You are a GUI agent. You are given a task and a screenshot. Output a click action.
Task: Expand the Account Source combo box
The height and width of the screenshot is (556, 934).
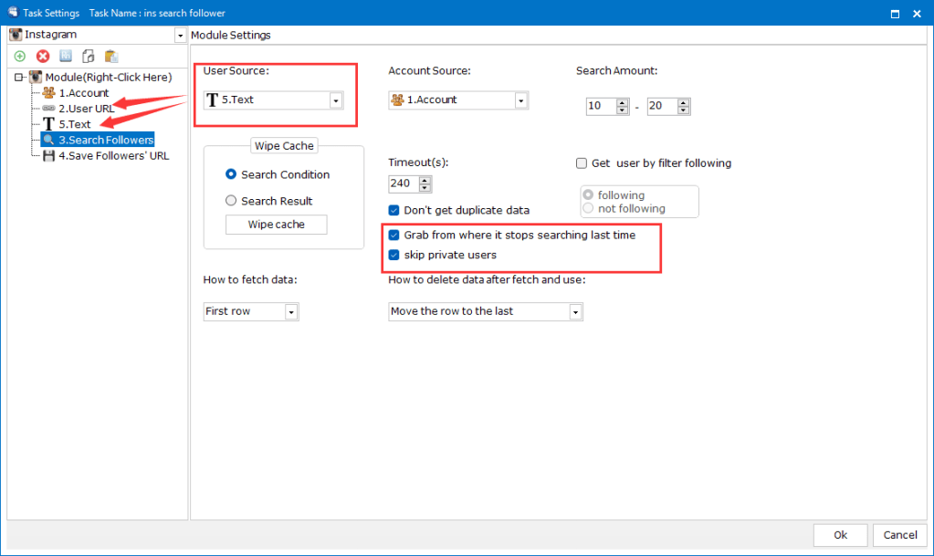(520, 100)
